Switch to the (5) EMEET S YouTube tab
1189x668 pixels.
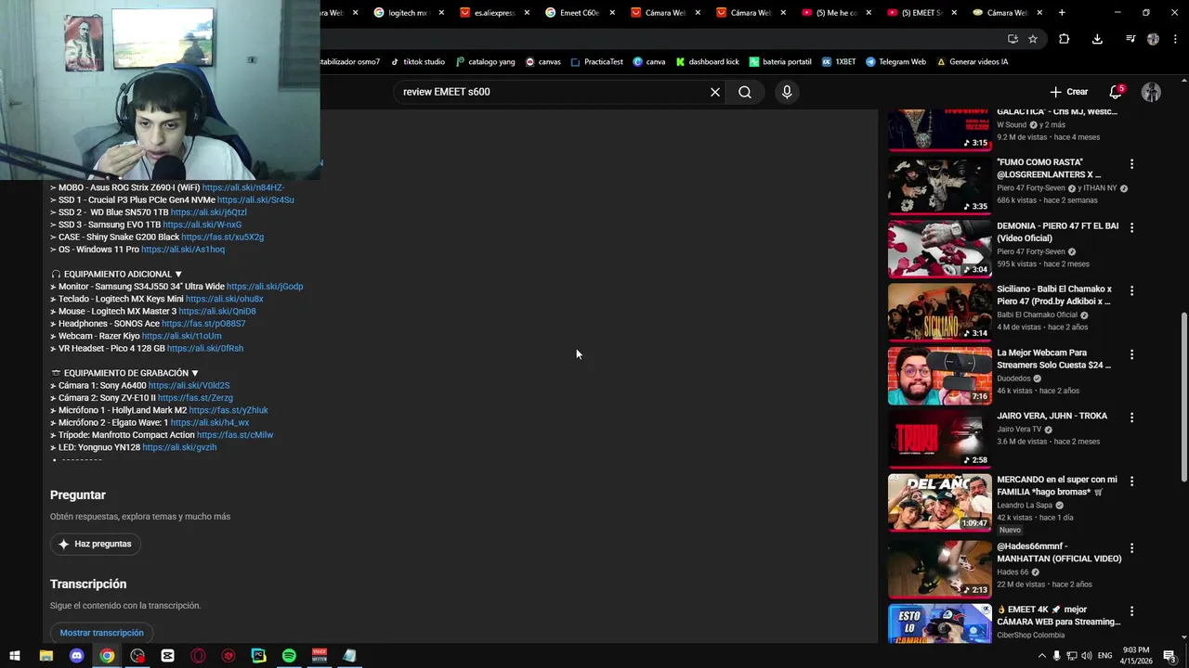(x=915, y=13)
